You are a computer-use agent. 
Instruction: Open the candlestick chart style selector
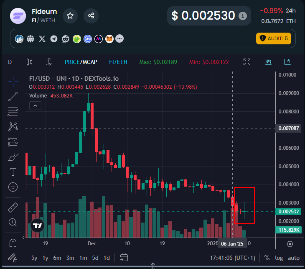(29, 62)
